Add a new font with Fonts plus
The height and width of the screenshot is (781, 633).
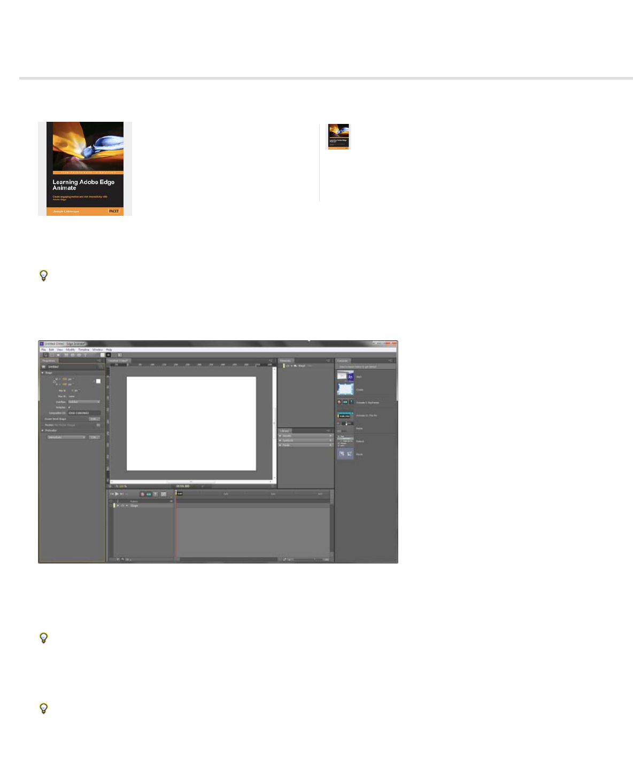click(x=330, y=446)
